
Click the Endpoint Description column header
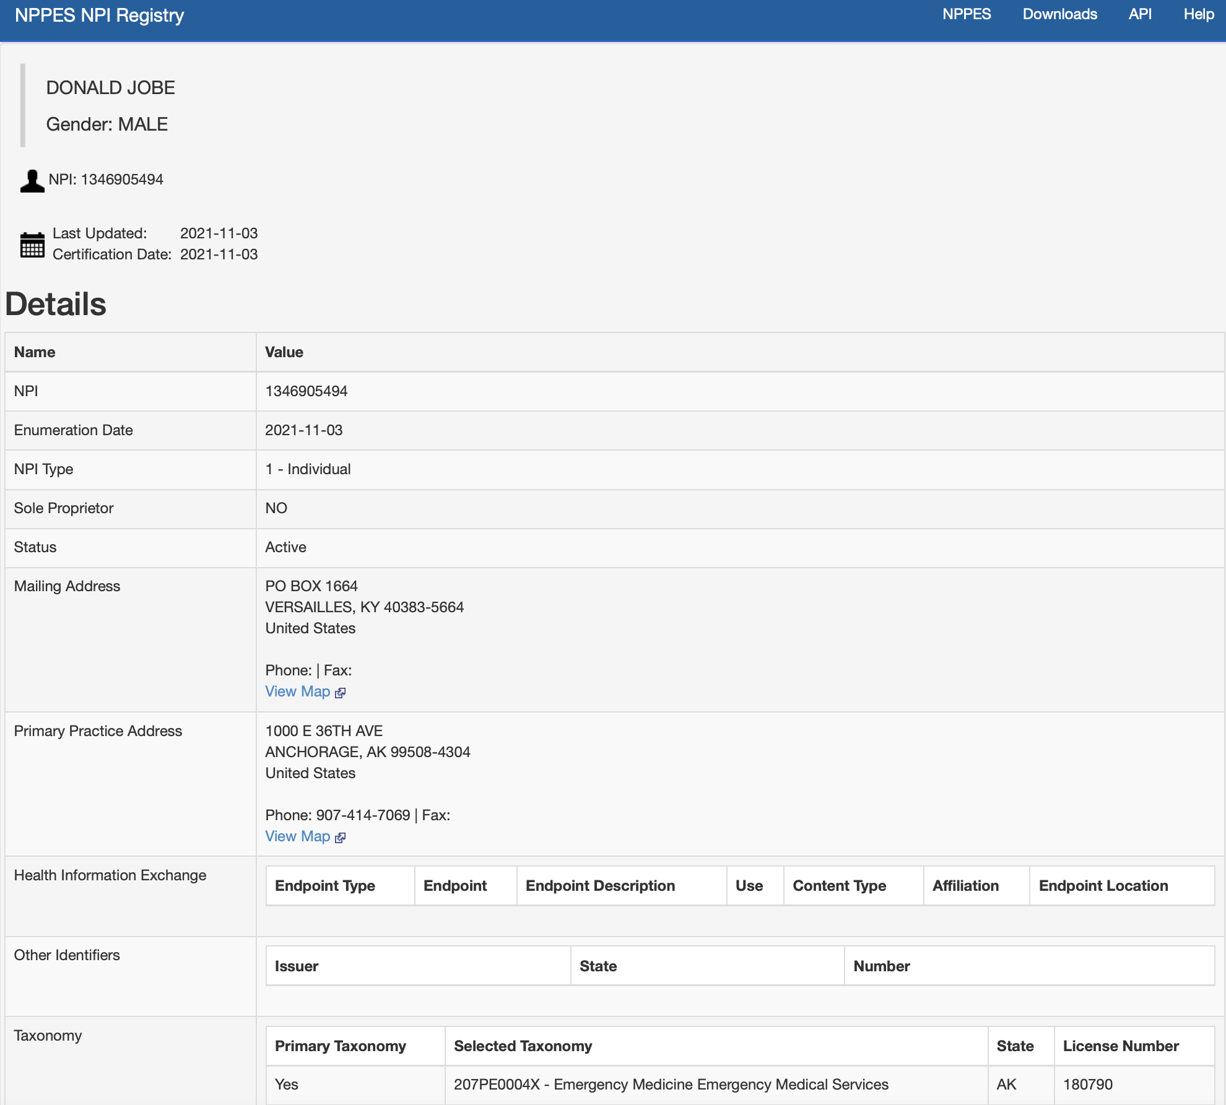click(x=599, y=886)
